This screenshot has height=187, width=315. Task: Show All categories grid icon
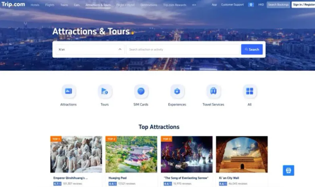250,91
